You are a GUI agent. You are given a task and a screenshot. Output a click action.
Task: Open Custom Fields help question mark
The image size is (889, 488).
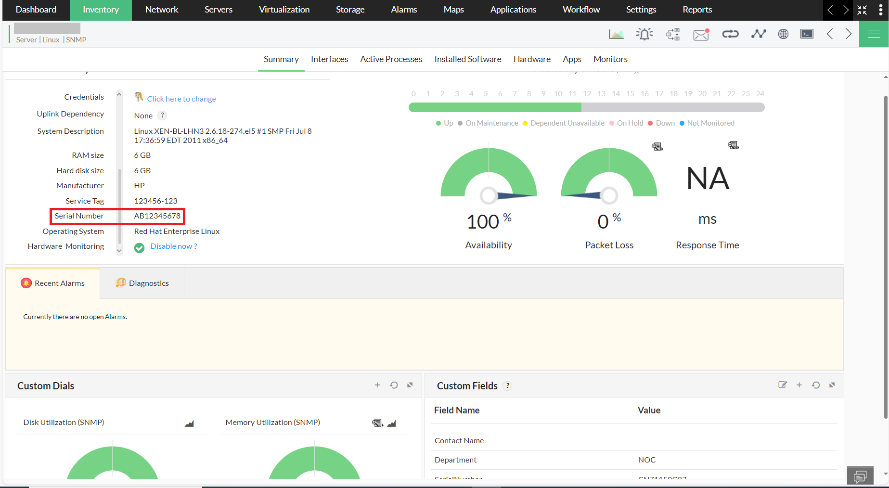click(507, 385)
